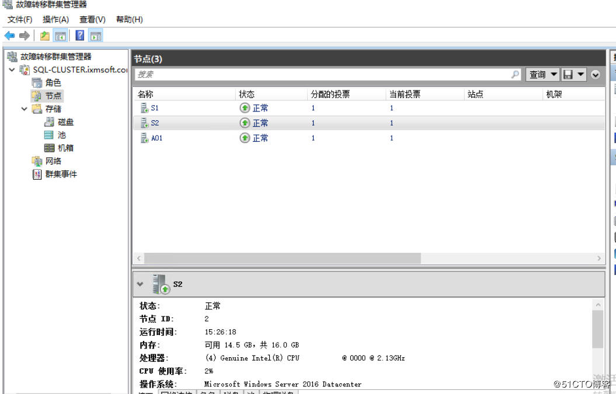Select SQL-CLUSTER.ixmsoft.com cluster in tree
This screenshot has height=394, width=616.
click(x=80, y=69)
